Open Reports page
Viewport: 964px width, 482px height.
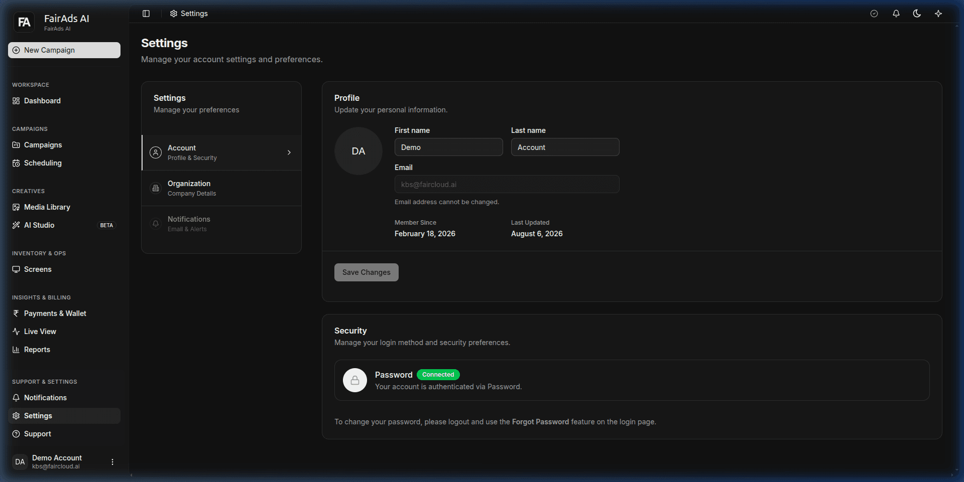(x=64, y=350)
